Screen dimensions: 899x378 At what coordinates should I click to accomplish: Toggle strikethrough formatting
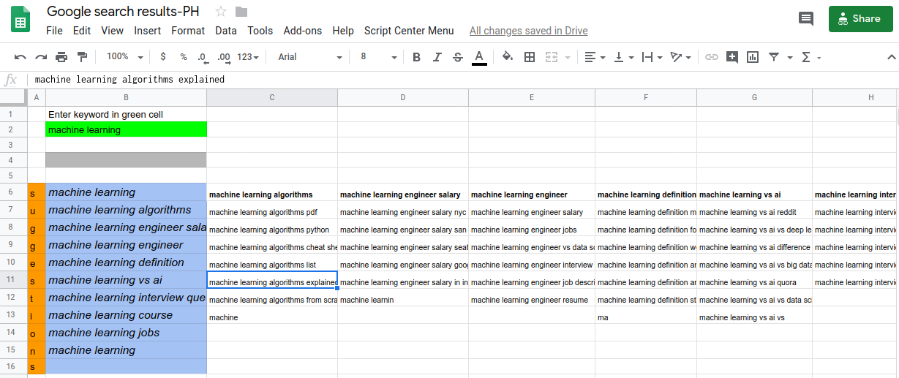(x=458, y=57)
